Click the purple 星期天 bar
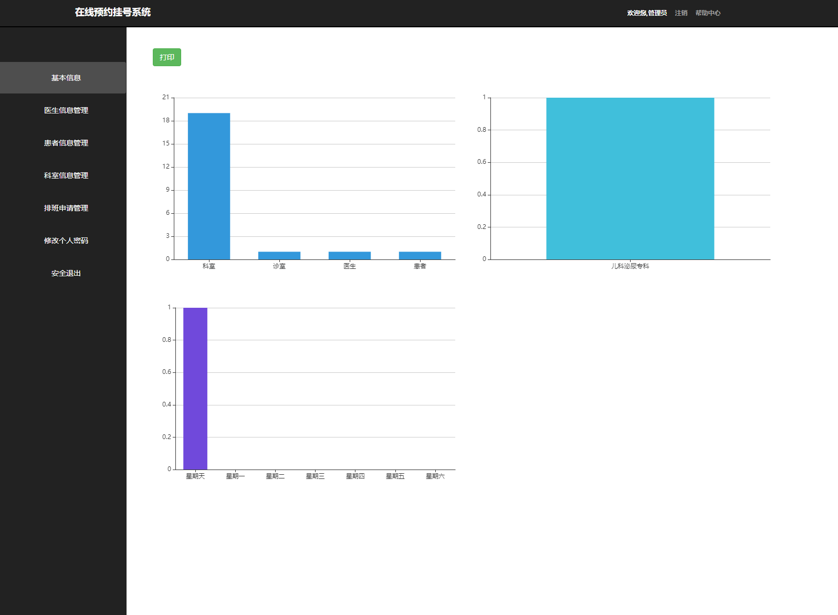 click(195, 389)
